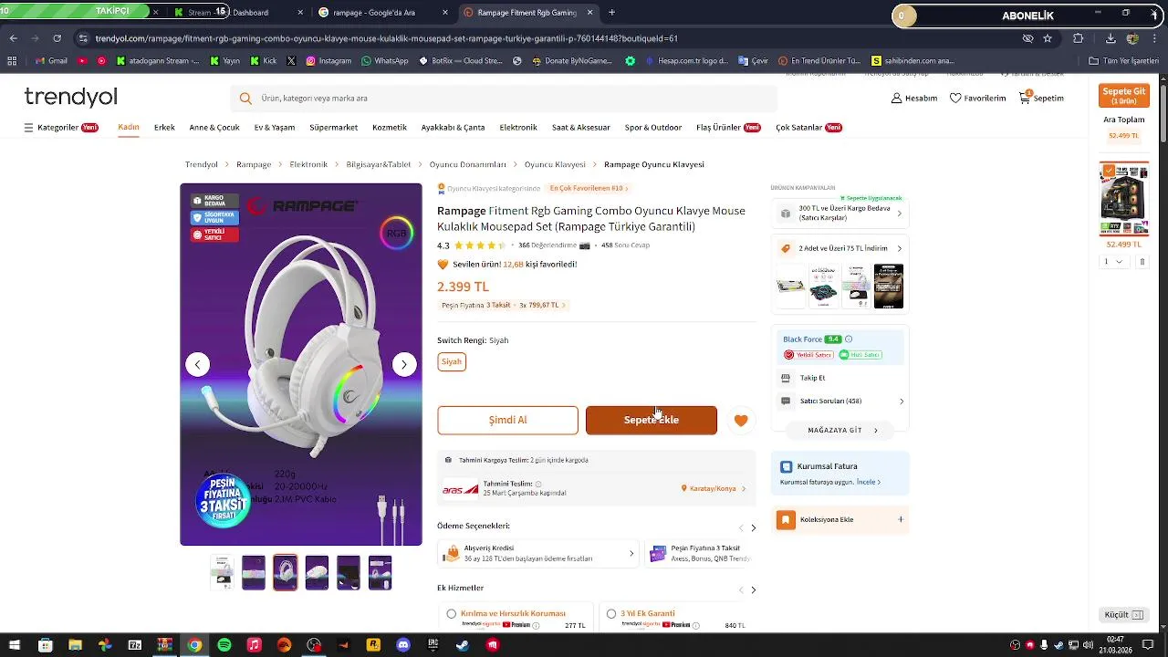Image resolution: width=1168 pixels, height=657 pixels.
Task: Choose the Siyah switch color option
Action: coord(452,361)
